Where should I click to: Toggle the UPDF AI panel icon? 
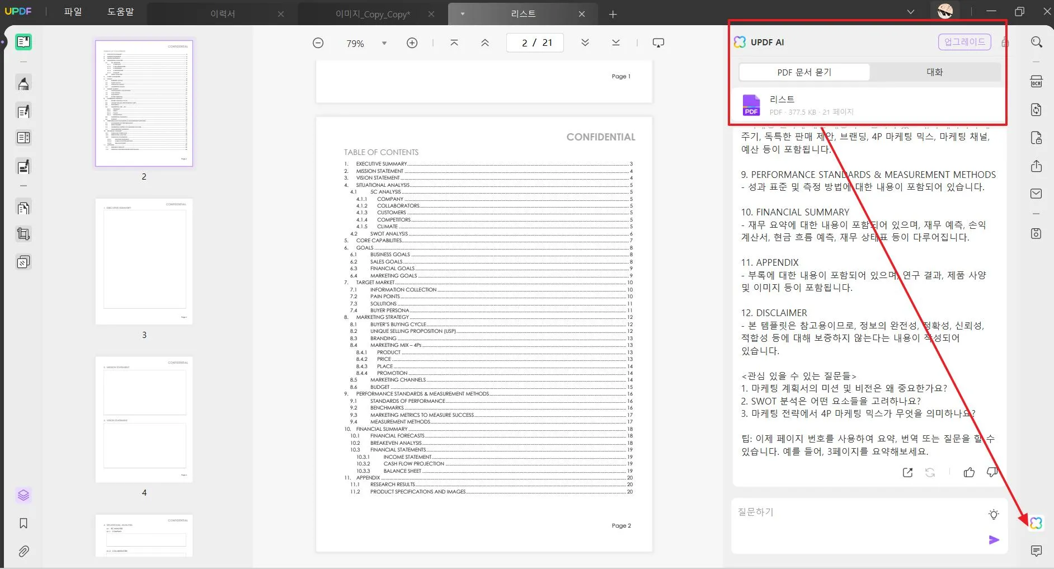click(x=1036, y=523)
